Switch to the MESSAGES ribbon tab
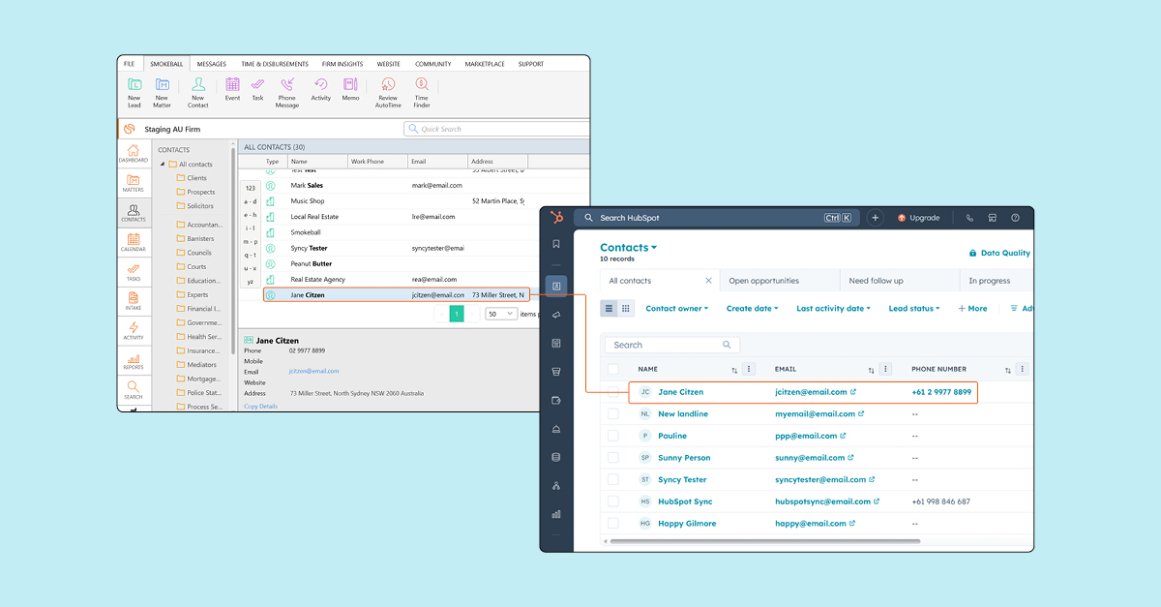Screen dimensions: 1161x607 [211, 64]
